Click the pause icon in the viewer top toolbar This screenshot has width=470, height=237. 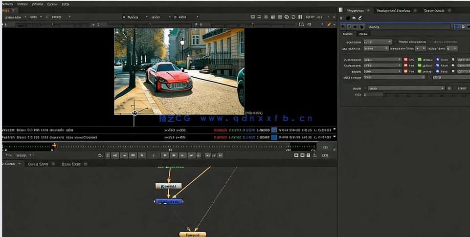point(300,17)
